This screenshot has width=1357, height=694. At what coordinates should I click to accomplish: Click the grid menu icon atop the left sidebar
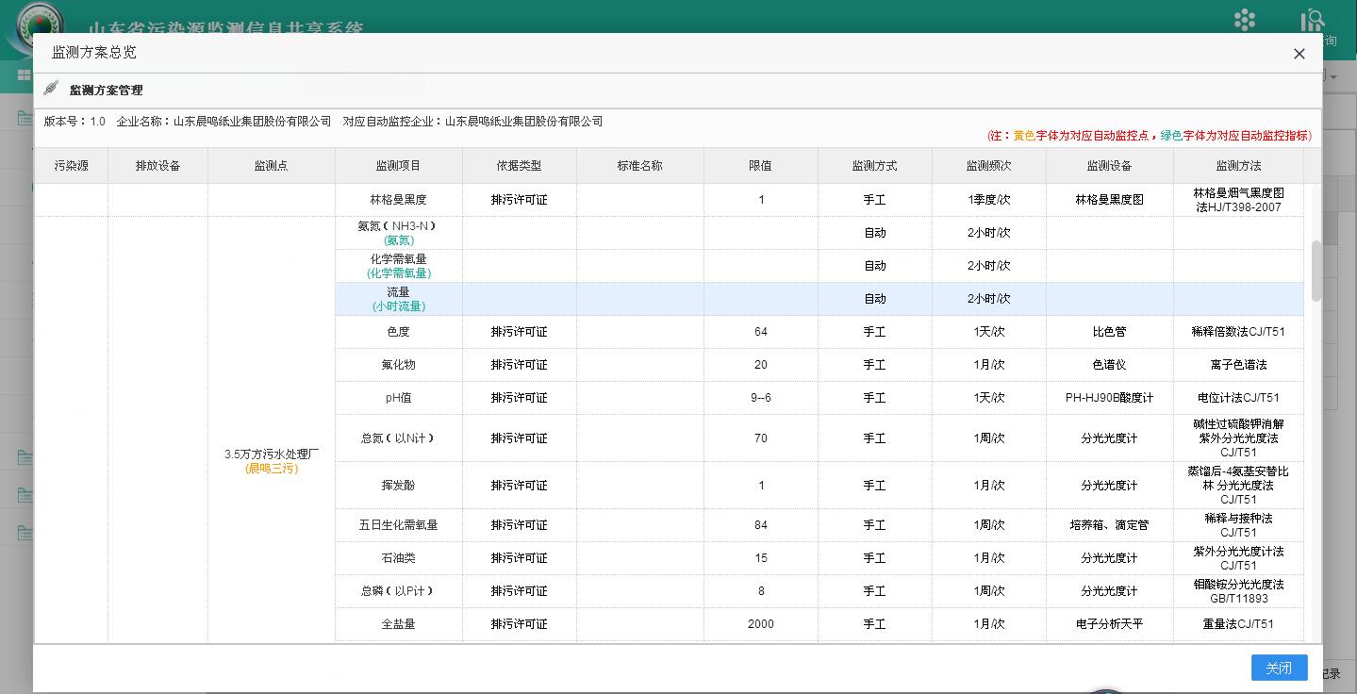pos(24,74)
